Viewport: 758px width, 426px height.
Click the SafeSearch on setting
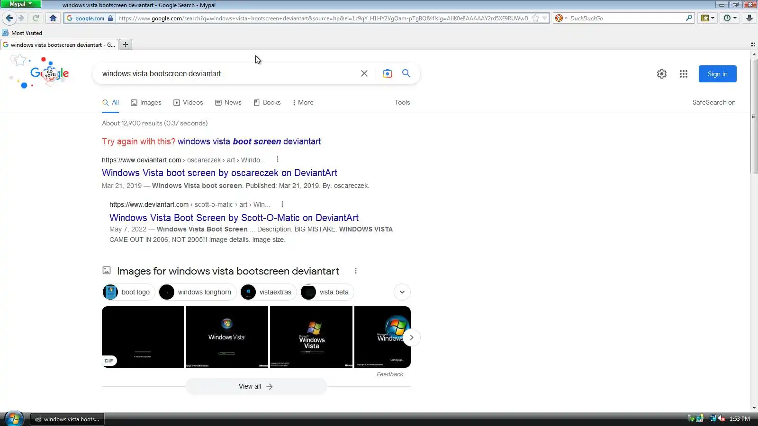coord(714,102)
